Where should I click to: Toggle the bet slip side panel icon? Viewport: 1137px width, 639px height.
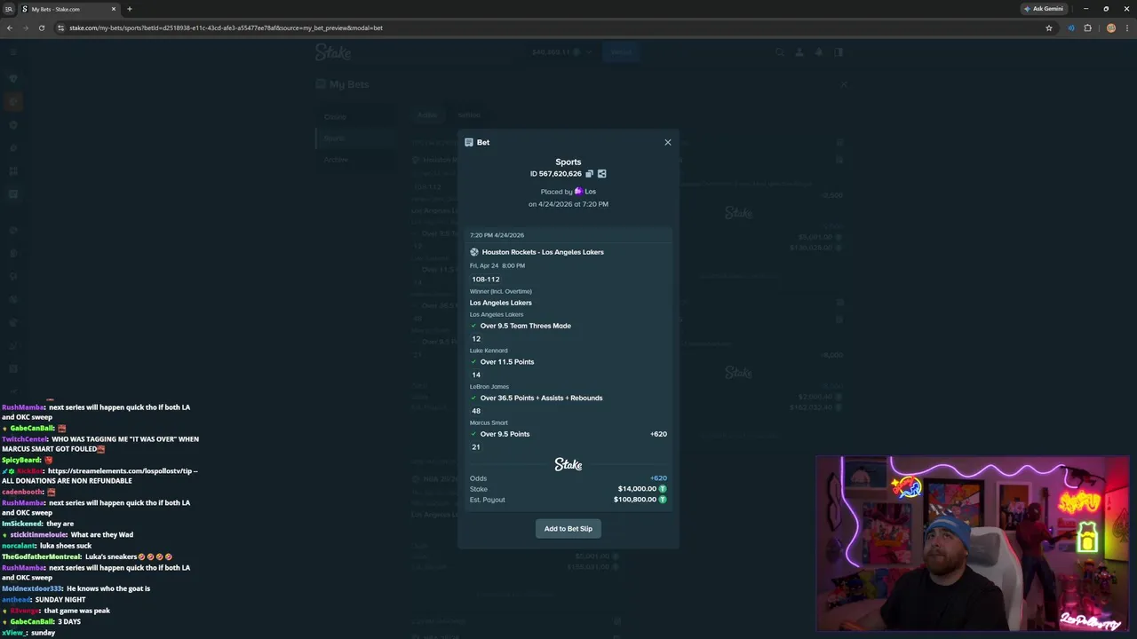(x=839, y=52)
